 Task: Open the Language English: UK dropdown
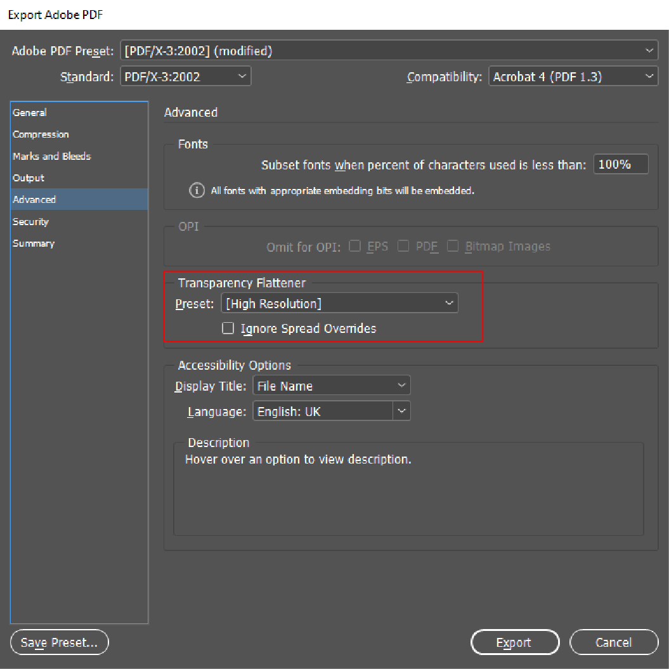(331, 412)
